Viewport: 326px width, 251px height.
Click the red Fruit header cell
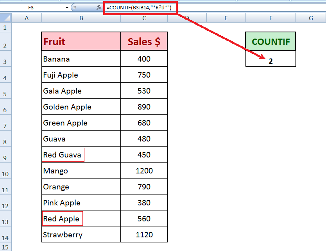coord(81,41)
